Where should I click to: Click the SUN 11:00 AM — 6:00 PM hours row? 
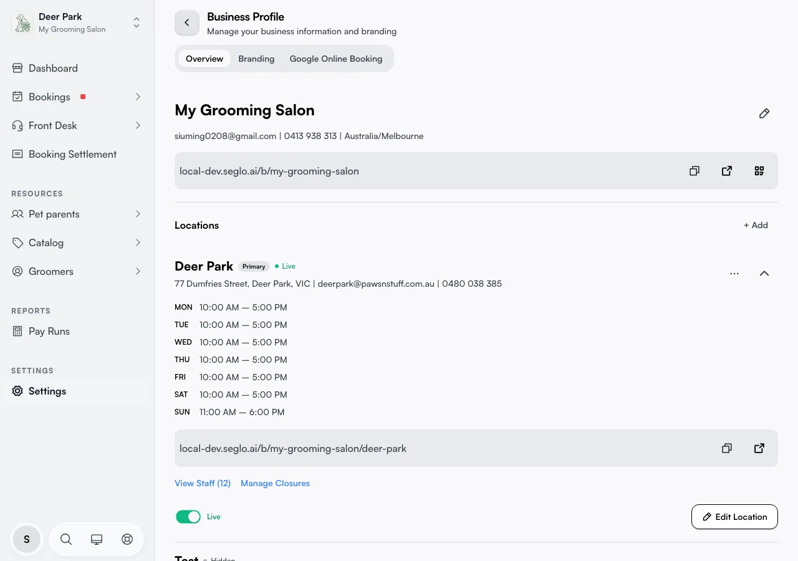[x=229, y=412]
